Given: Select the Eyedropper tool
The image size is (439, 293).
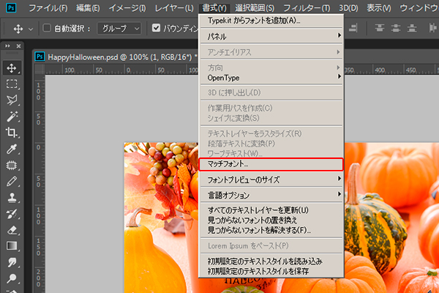Looking at the screenshot, I should click(12, 149).
